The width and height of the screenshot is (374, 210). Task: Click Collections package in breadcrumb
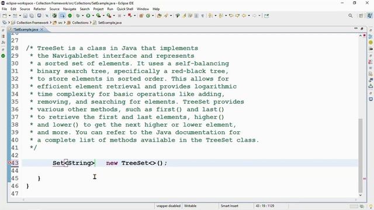click(x=80, y=23)
